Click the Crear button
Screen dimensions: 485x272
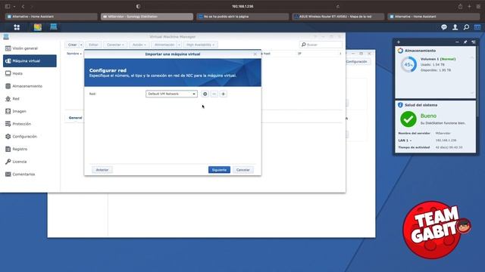point(73,45)
